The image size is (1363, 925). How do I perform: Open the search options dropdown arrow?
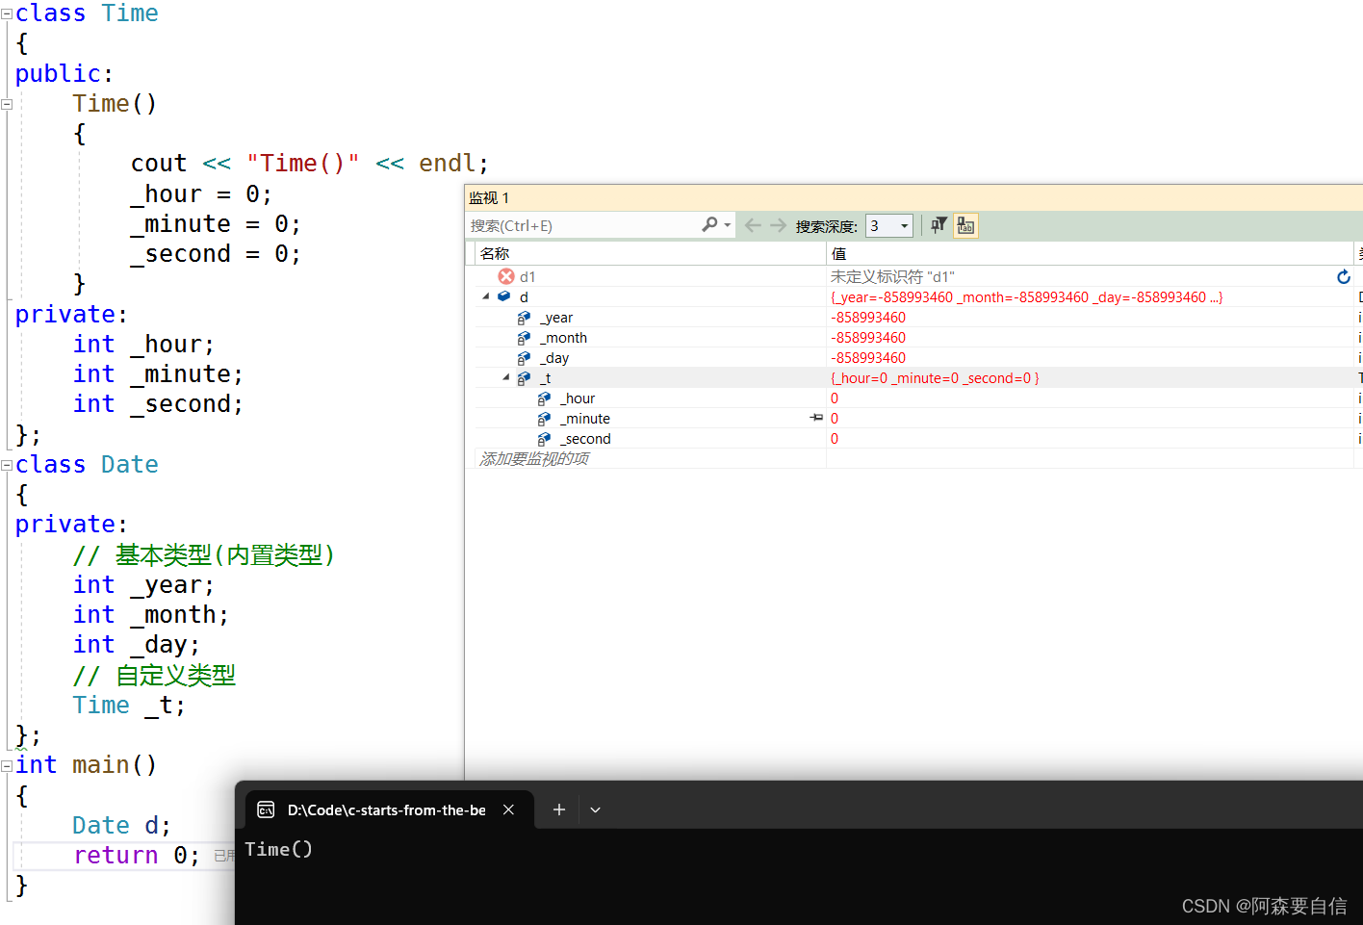pyautogui.click(x=728, y=225)
